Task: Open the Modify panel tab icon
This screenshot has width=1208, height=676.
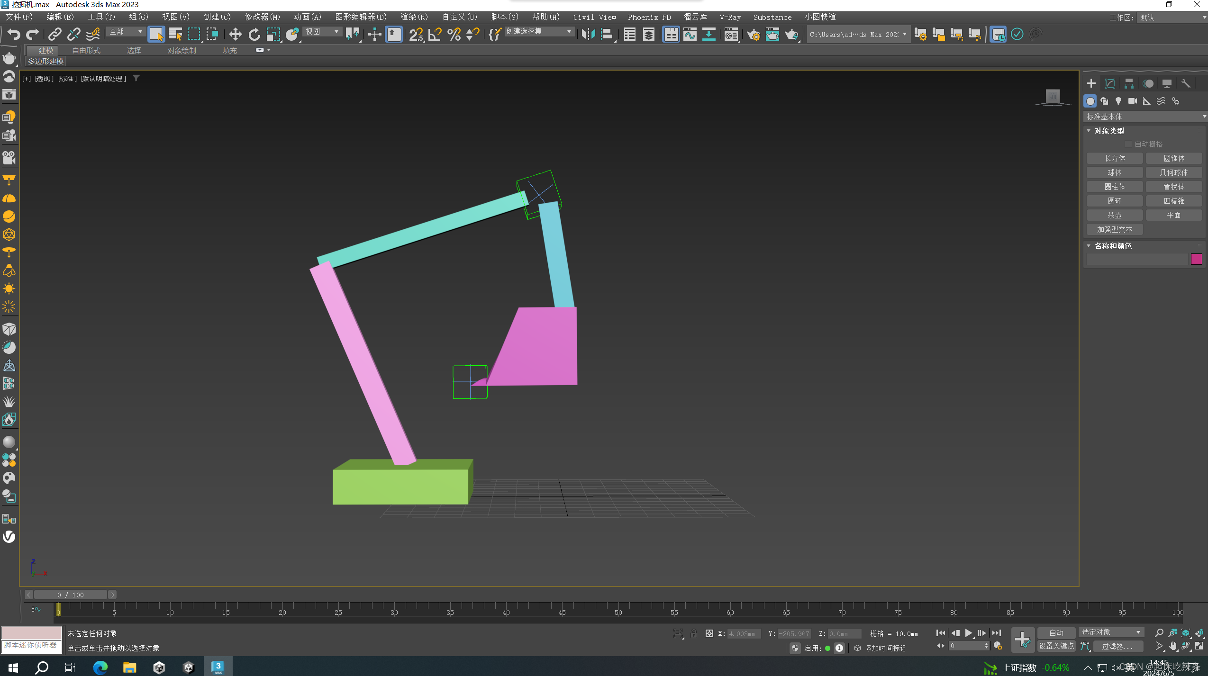Action: (x=1110, y=83)
